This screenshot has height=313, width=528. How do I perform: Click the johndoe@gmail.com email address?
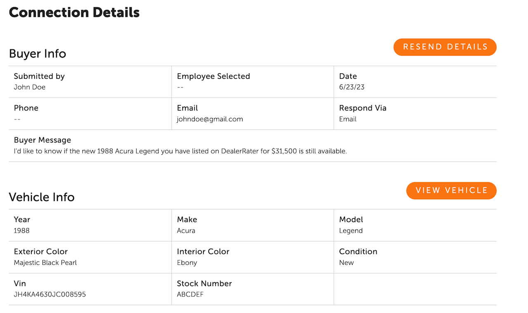pos(210,119)
